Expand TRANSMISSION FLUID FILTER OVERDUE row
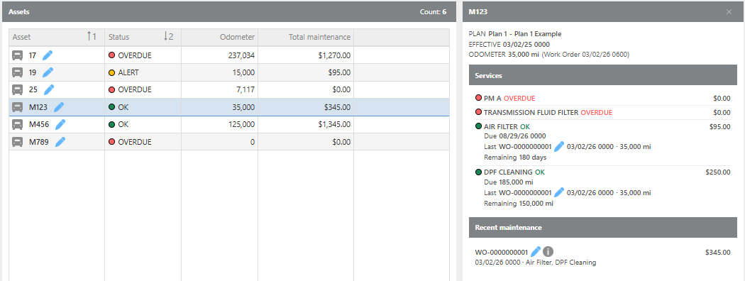 coord(602,113)
